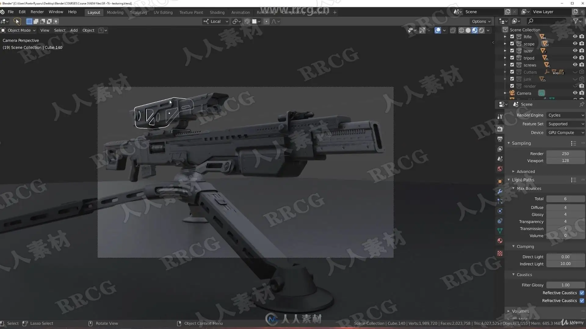
Task: Open the Texture properties checker icon
Action: pos(500,253)
